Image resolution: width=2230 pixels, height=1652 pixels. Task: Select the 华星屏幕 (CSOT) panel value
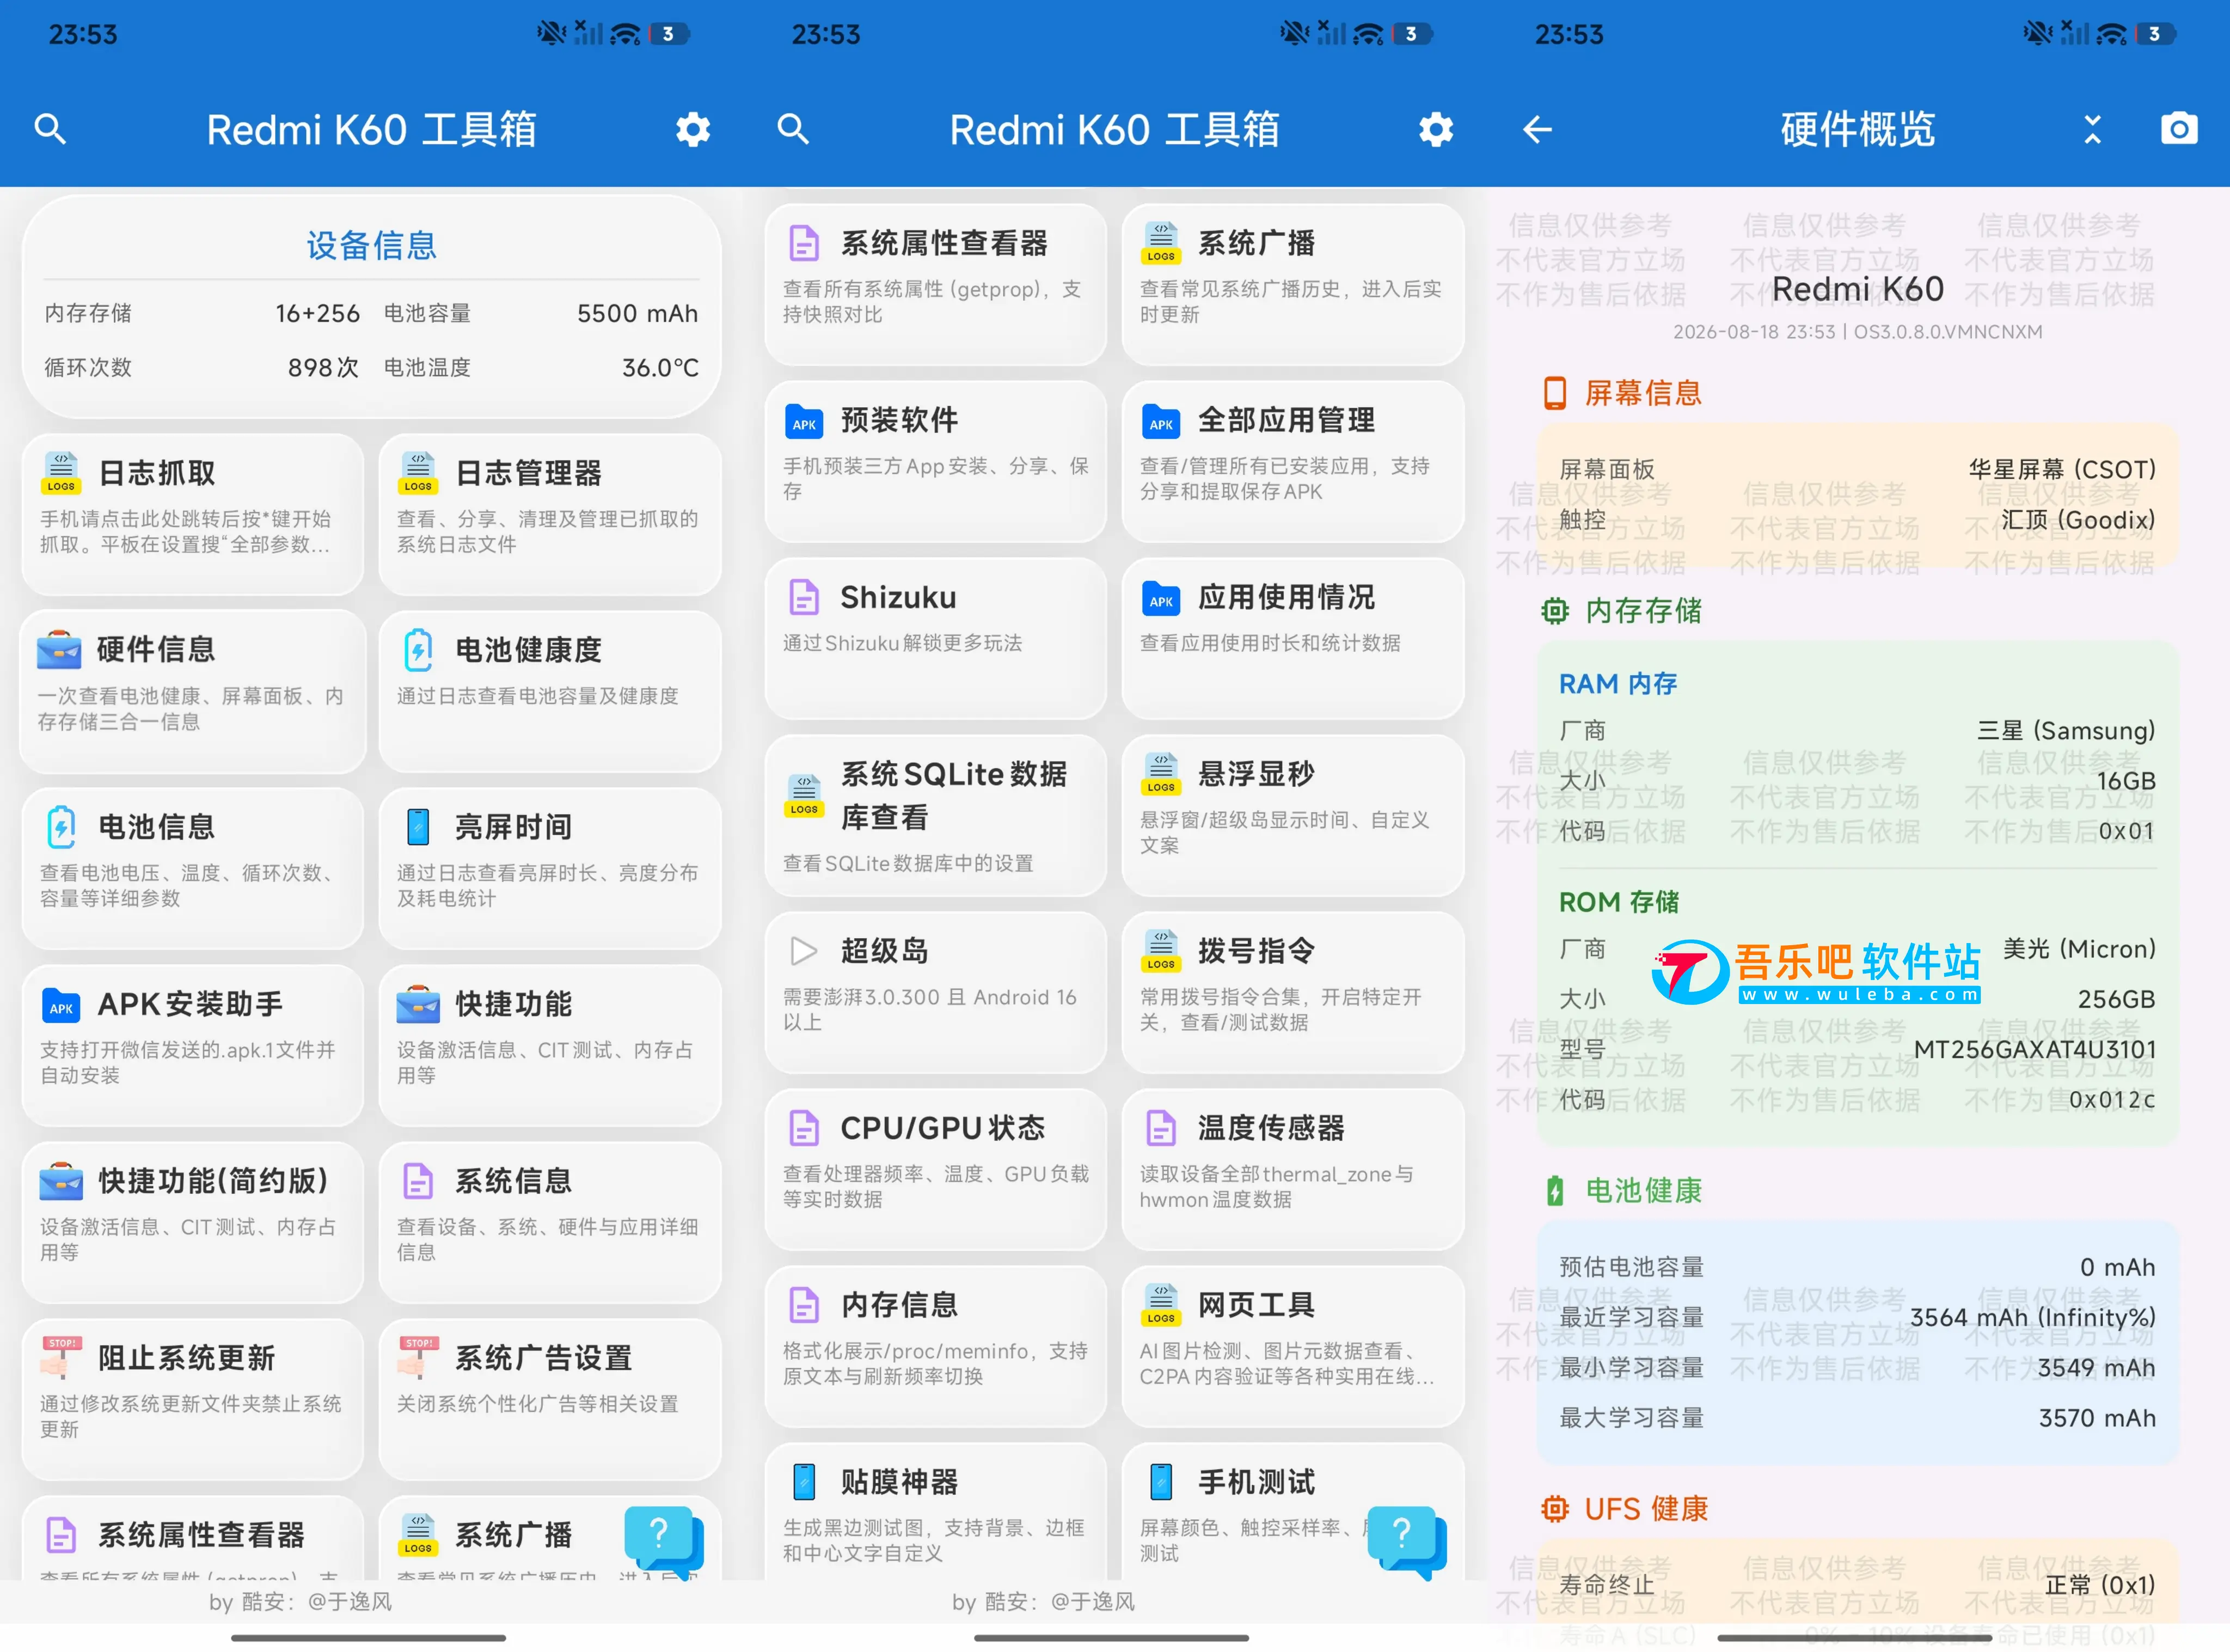click(2062, 469)
